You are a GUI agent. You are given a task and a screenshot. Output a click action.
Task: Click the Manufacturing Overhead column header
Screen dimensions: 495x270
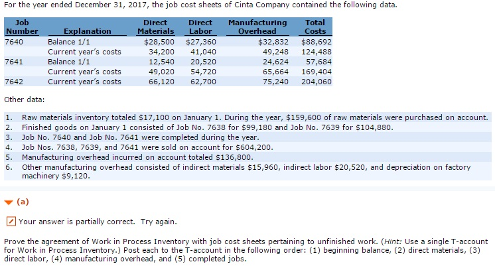point(257,27)
